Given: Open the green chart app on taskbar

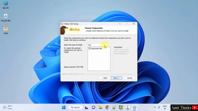Looking at the screenshot, I should click(114, 107).
